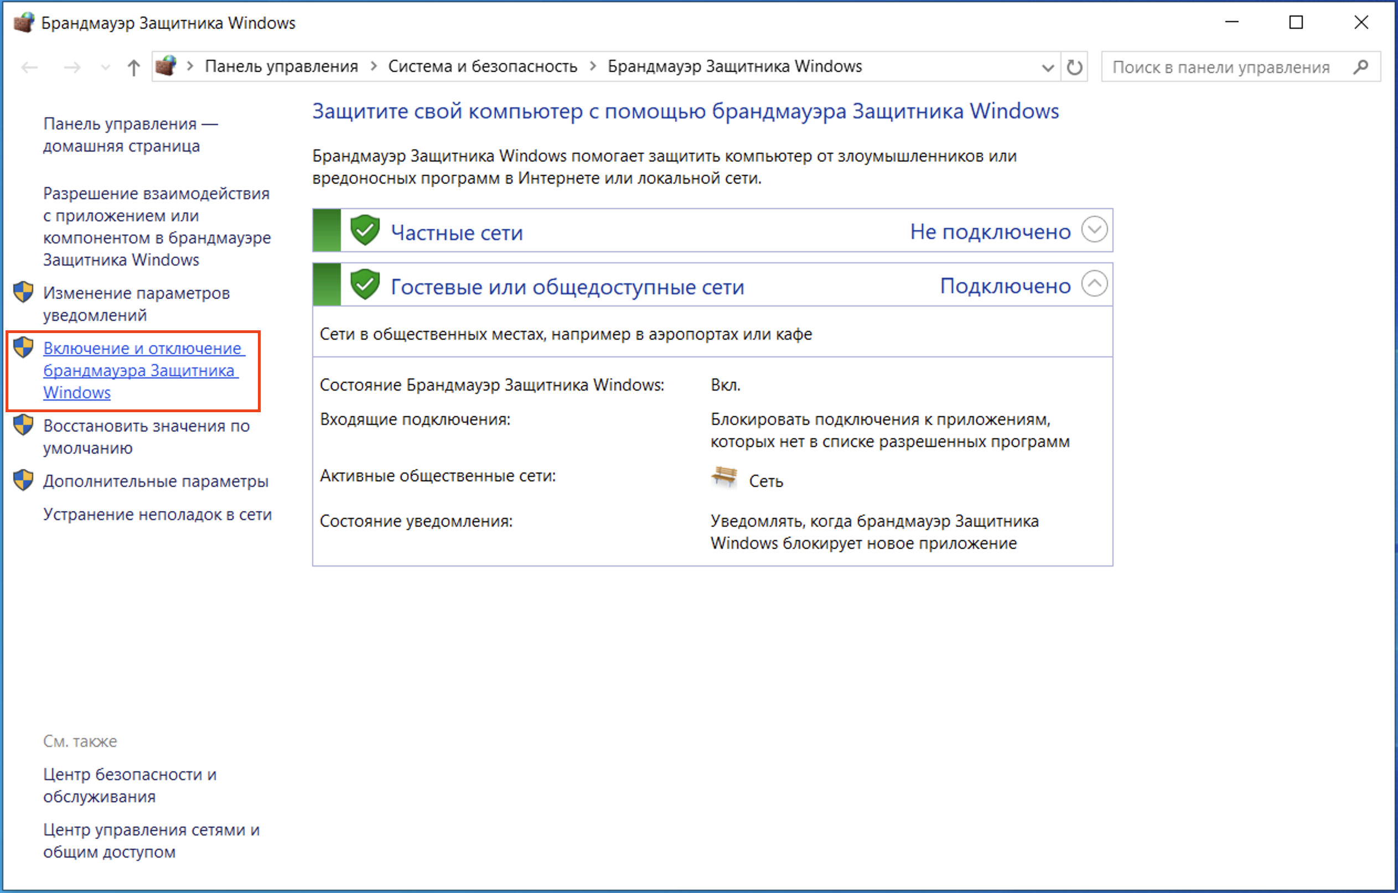The height and width of the screenshot is (893, 1398).
Task: Open 'Восстановить значения по умолчанию' link
Action: [x=146, y=437]
